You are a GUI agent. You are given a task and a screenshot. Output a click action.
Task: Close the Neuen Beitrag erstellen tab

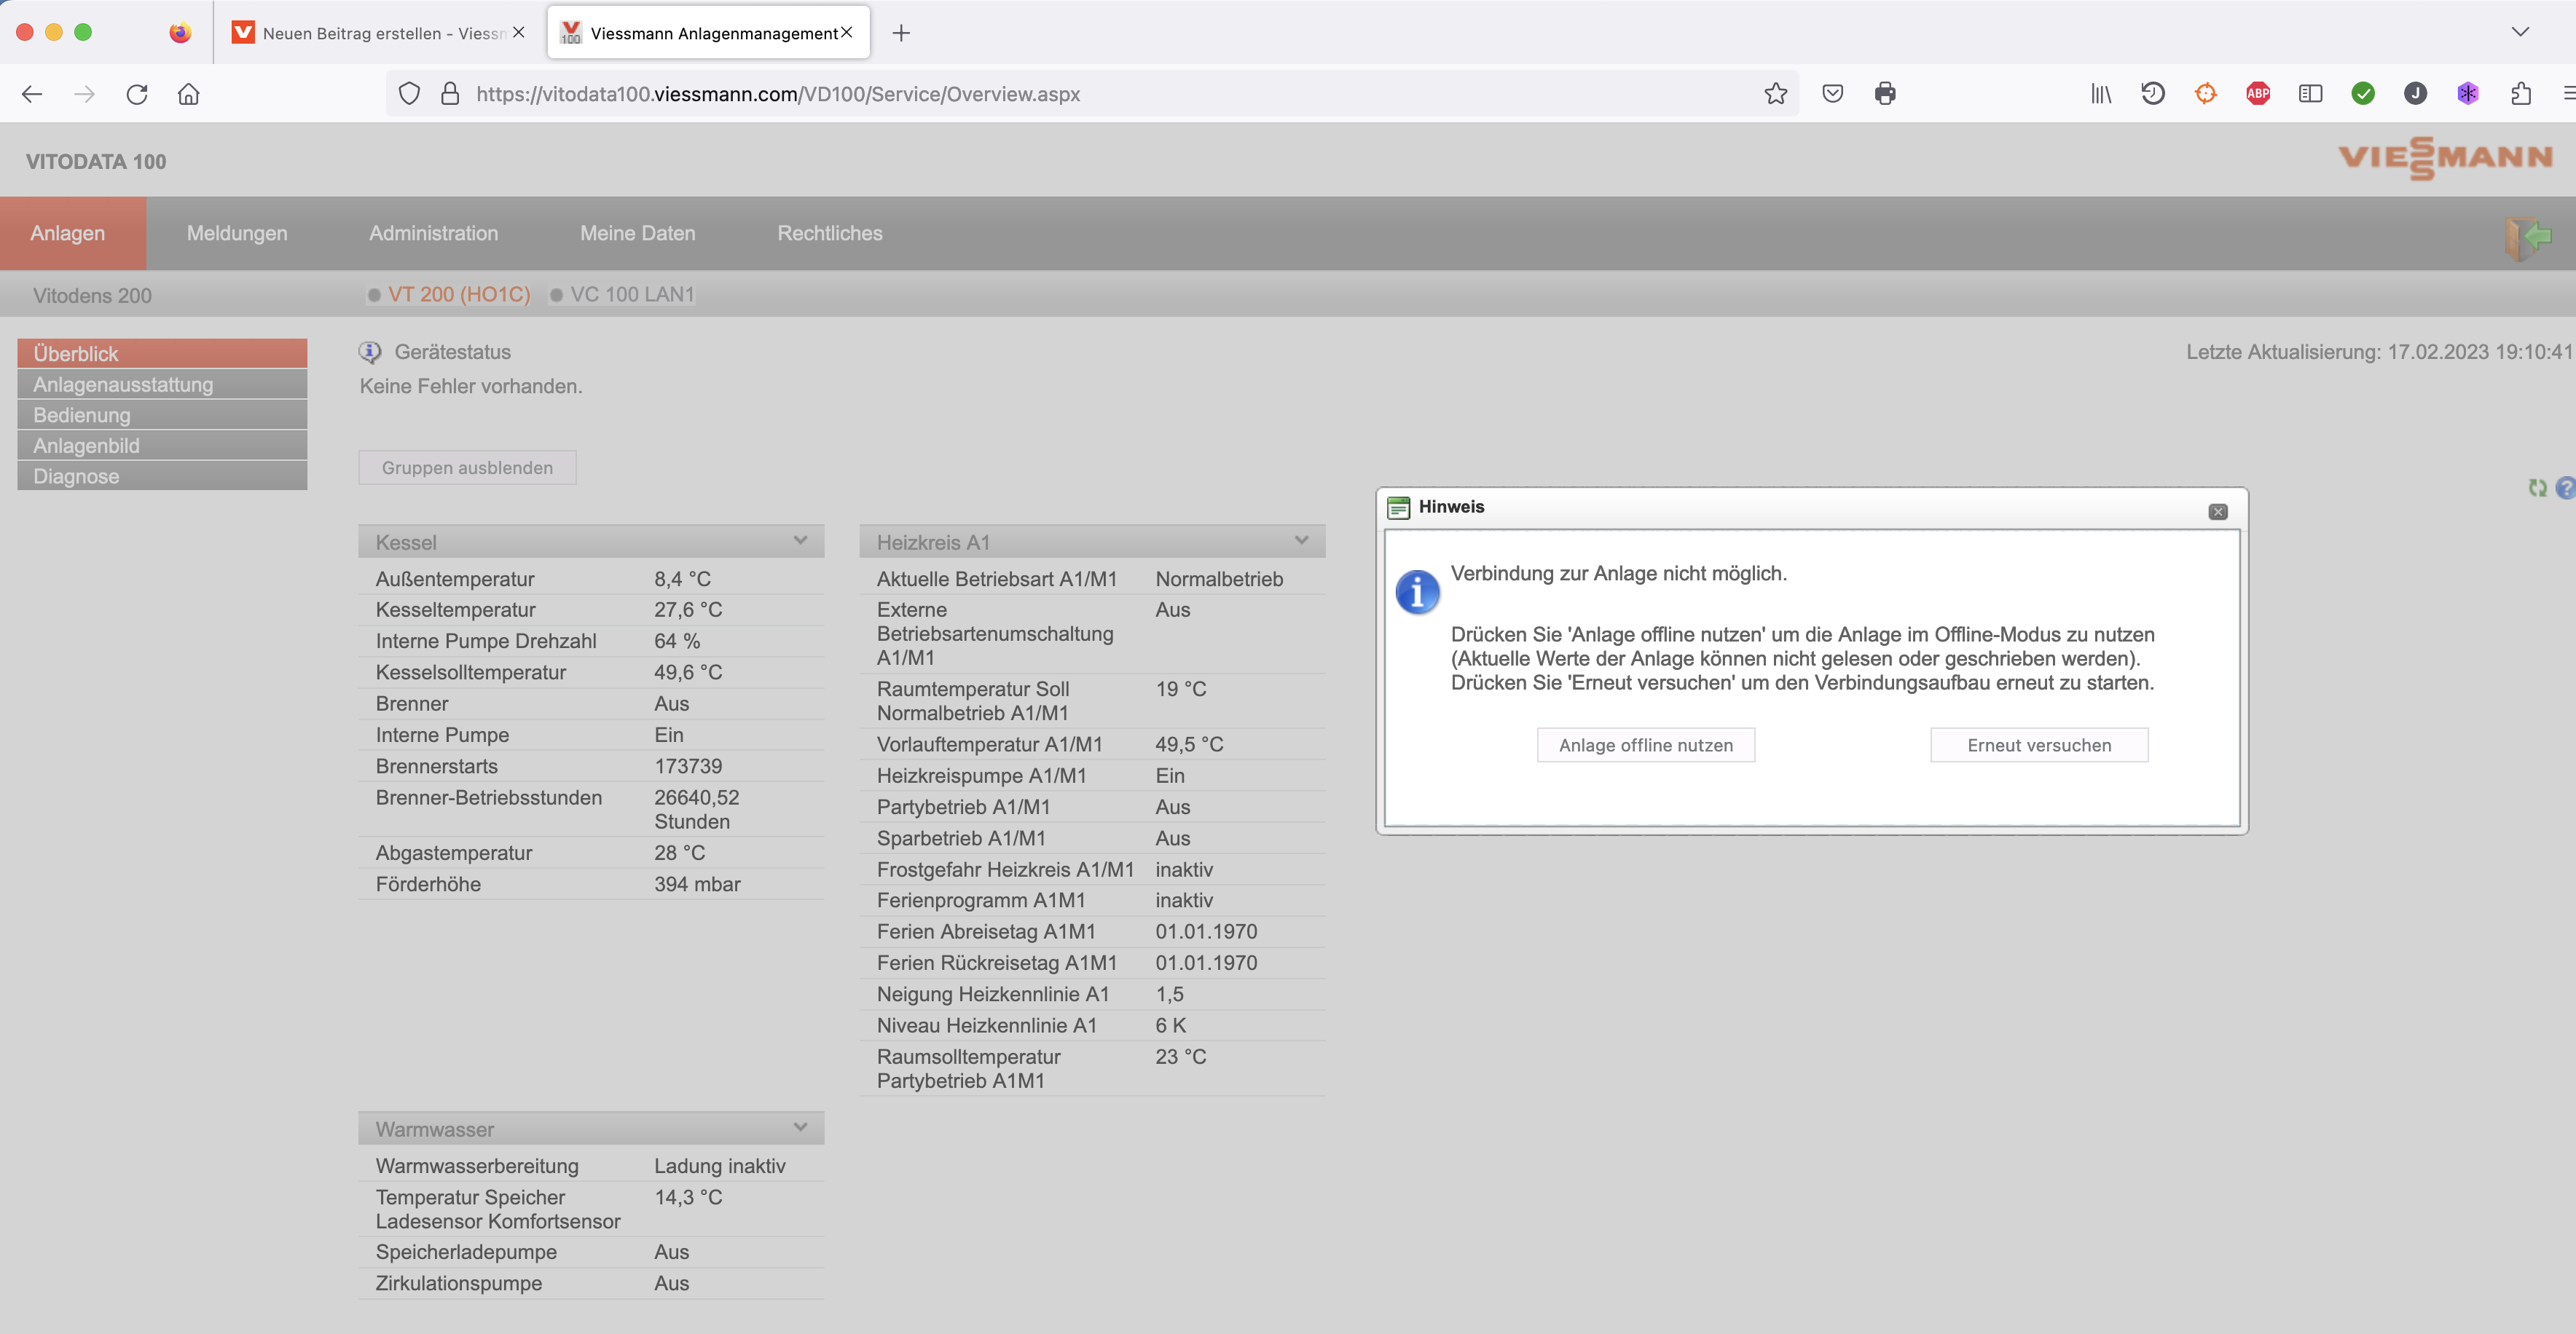click(x=518, y=32)
